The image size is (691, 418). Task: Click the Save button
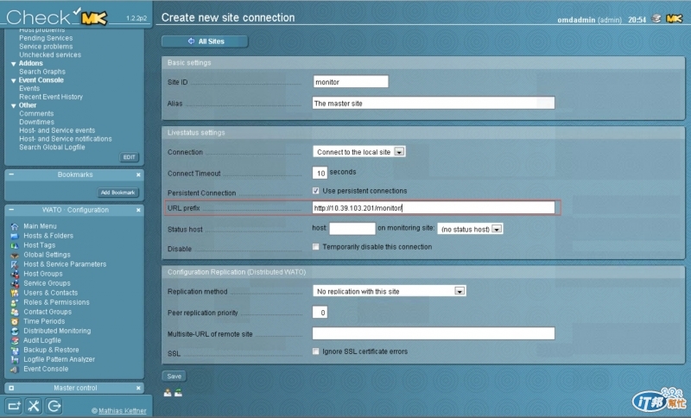[174, 377]
